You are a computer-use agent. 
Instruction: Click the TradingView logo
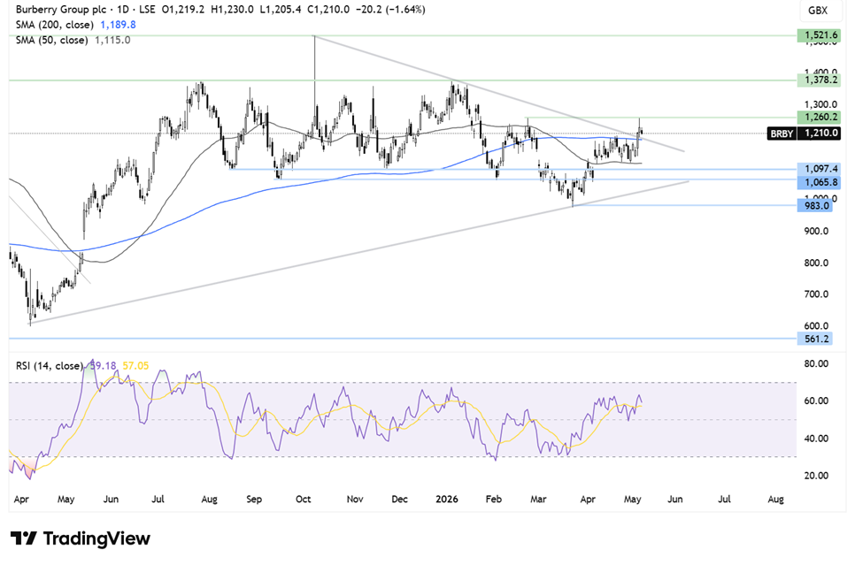(x=81, y=538)
